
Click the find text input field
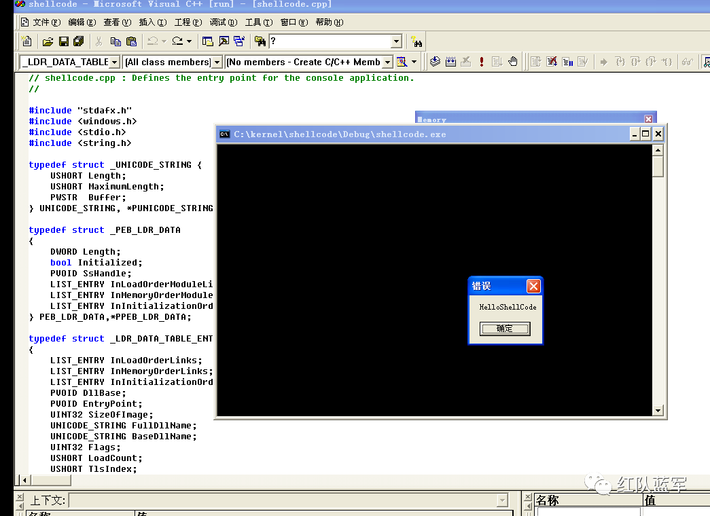330,41
